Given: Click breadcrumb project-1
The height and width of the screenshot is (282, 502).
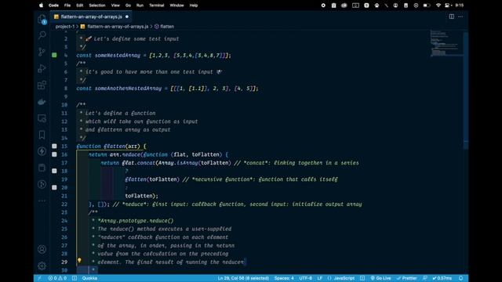Looking at the screenshot, I should click(64, 27).
